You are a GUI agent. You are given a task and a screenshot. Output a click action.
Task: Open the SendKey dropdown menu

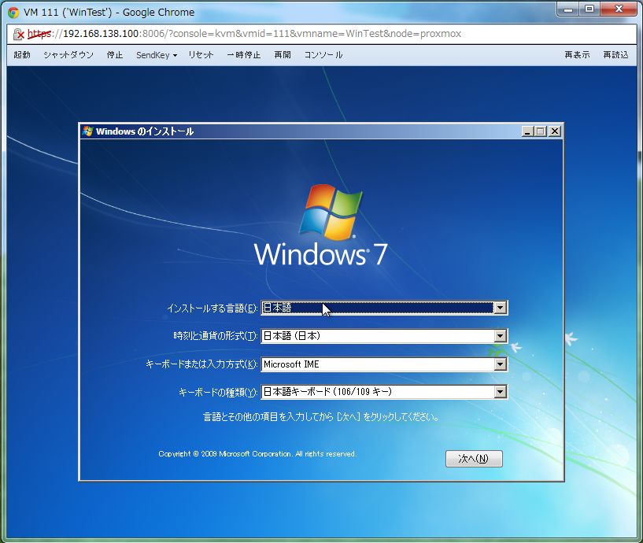(157, 55)
